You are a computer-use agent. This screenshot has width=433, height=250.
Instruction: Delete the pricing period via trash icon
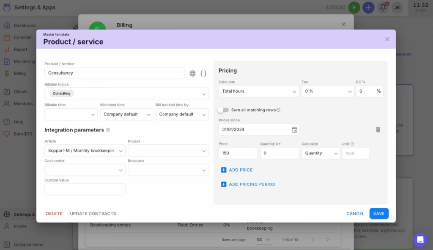click(378, 129)
